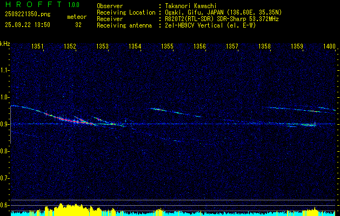This screenshot has width=340, height=216.
Task: Click the 1351 time axis label
Action: [x=37, y=46]
